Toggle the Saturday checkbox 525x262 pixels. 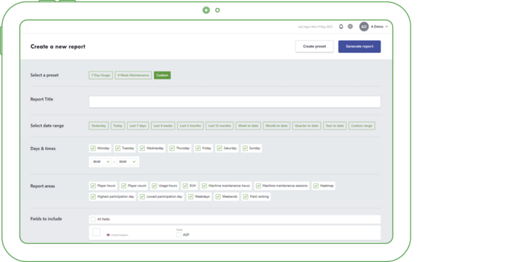[219, 148]
